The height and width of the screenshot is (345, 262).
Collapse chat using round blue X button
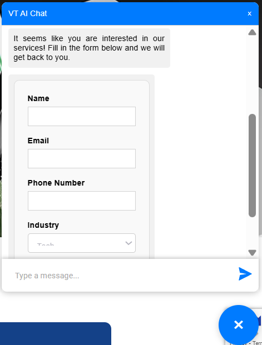tap(239, 325)
